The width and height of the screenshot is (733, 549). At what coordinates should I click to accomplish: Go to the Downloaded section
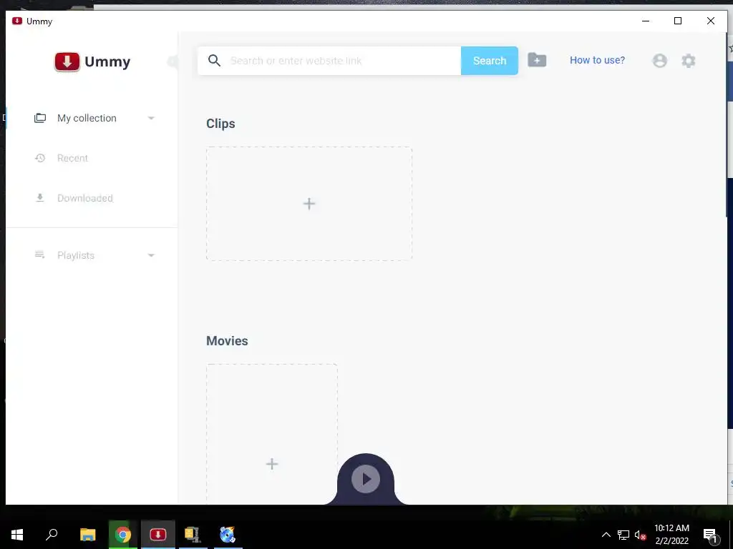(x=84, y=198)
